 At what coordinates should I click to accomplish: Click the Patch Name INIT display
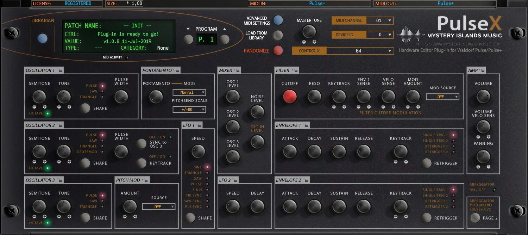click(x=138, y=26)
